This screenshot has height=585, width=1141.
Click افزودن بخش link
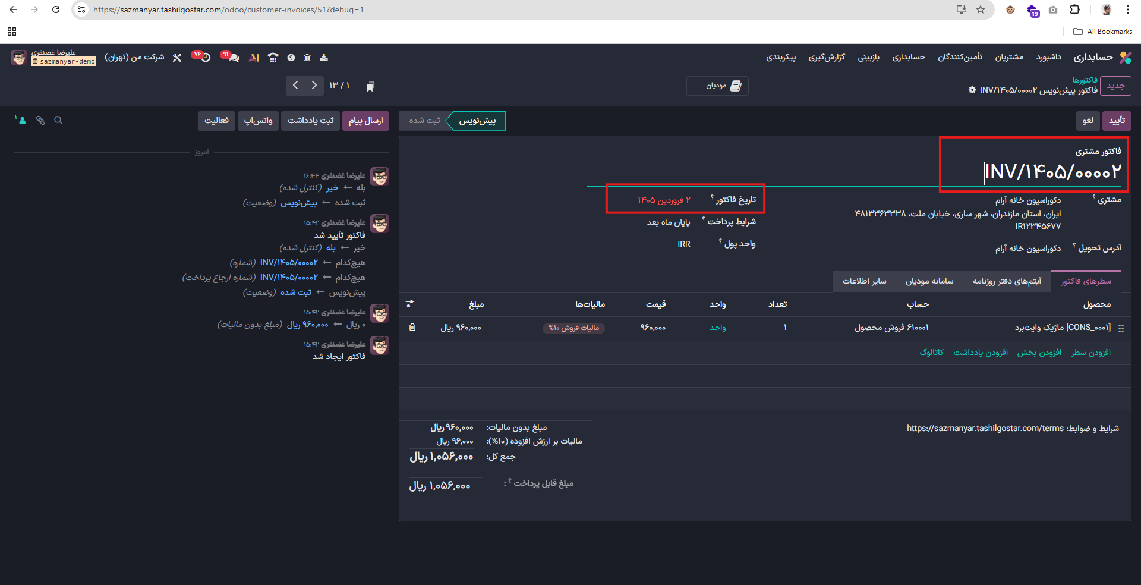(x=1039, y=353)
